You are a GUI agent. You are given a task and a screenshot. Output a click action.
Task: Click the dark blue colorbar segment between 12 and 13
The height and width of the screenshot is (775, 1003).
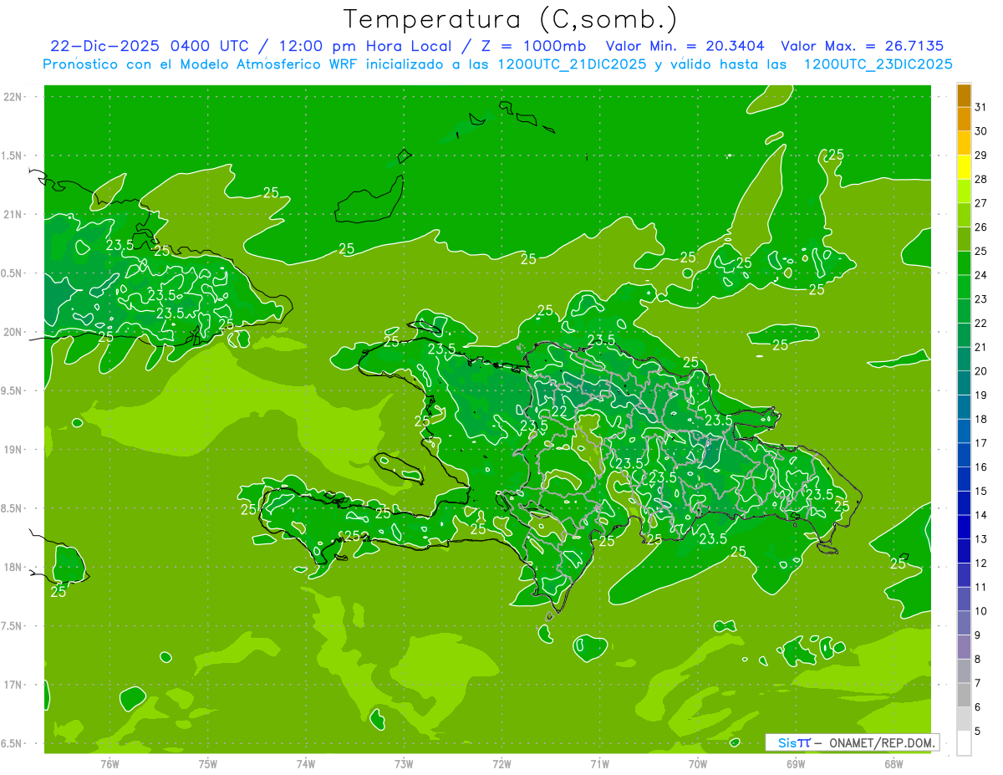click(964, 551)
